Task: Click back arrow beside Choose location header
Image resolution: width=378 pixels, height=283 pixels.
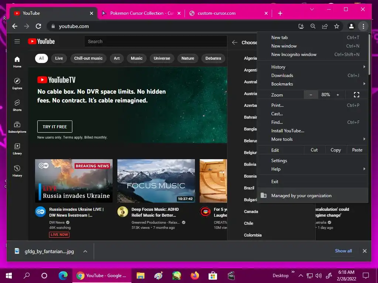Action: coord(234,43)
